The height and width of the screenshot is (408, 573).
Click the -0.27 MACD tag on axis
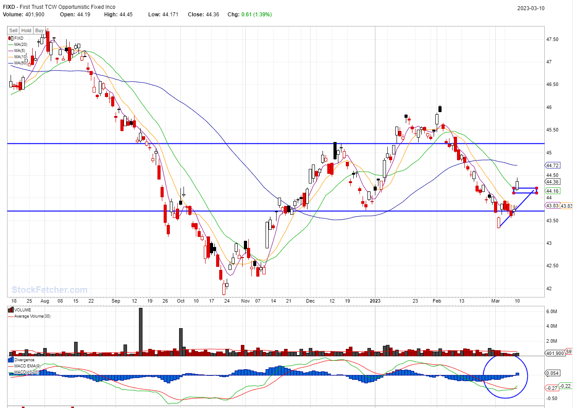pos(552,388)
